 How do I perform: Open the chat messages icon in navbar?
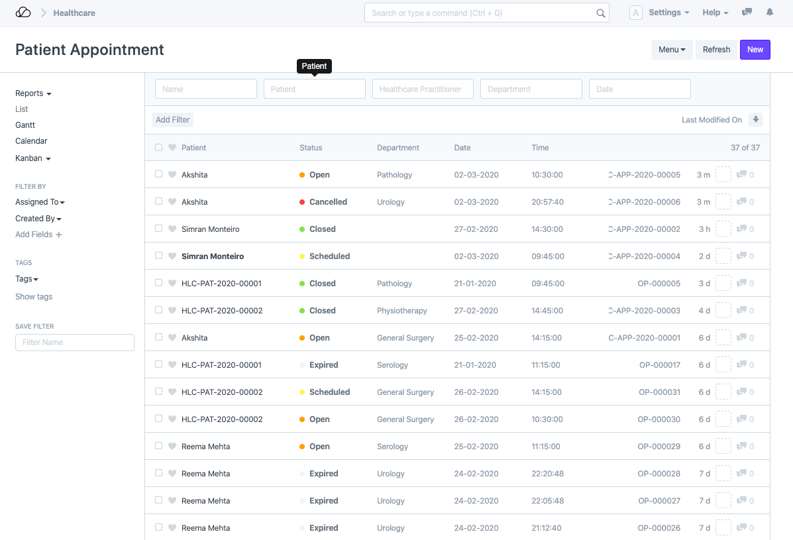747,13
